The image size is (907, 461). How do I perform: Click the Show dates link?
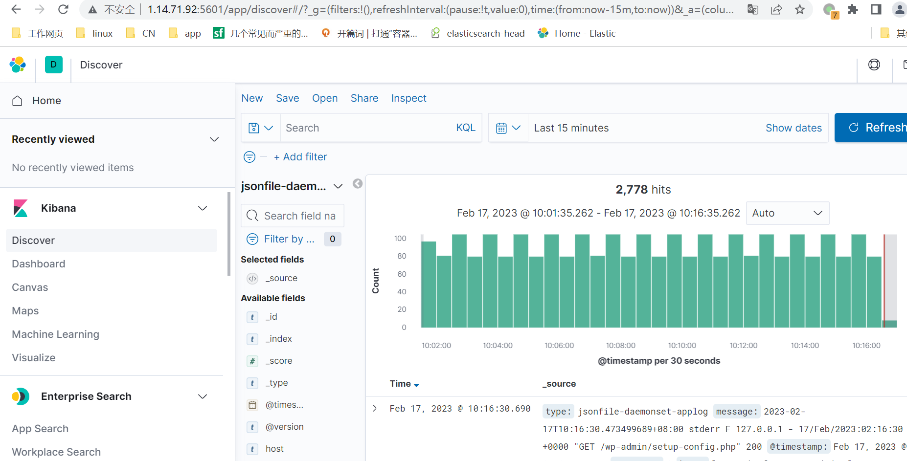[x=793, y=128]
